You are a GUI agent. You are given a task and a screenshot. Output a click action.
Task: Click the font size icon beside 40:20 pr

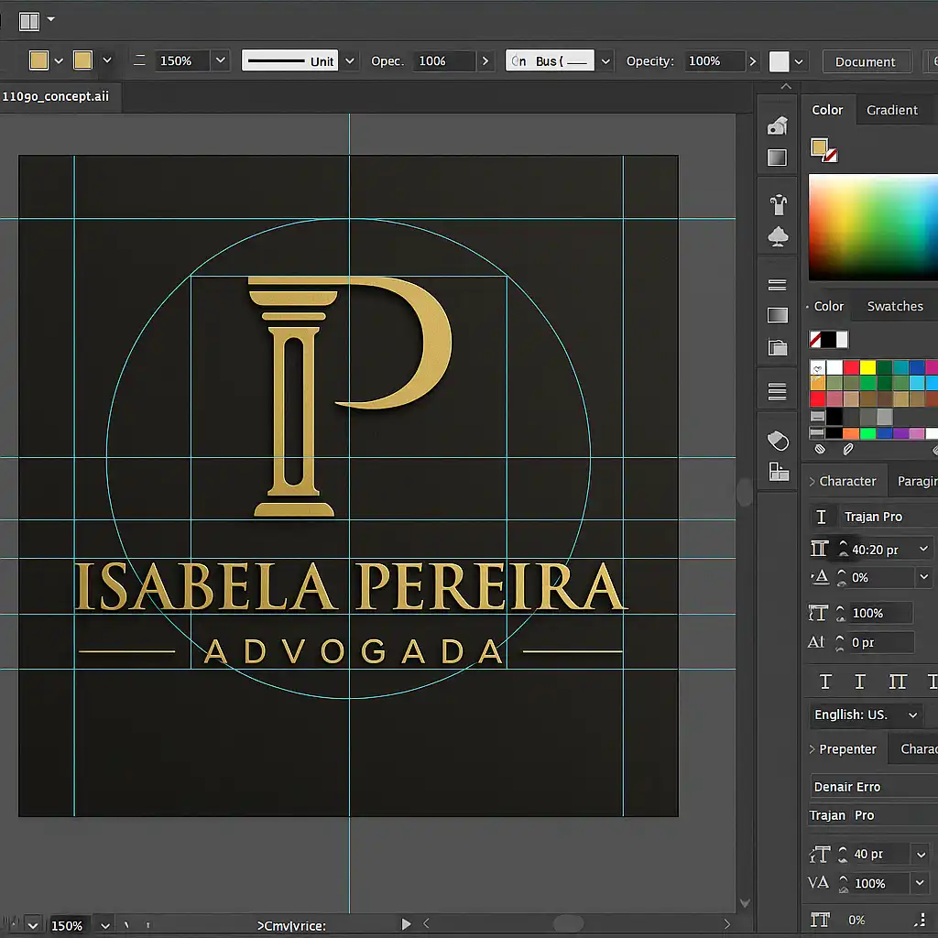coord(819,549)
